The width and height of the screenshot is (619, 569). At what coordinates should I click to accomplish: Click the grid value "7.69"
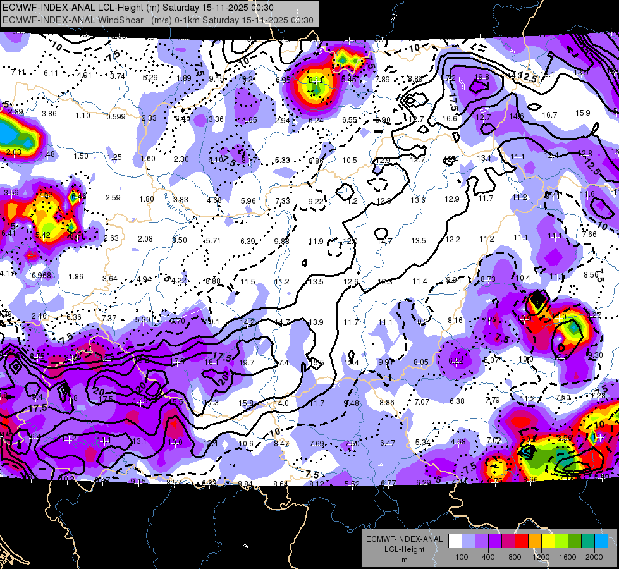tap(317, 443)
